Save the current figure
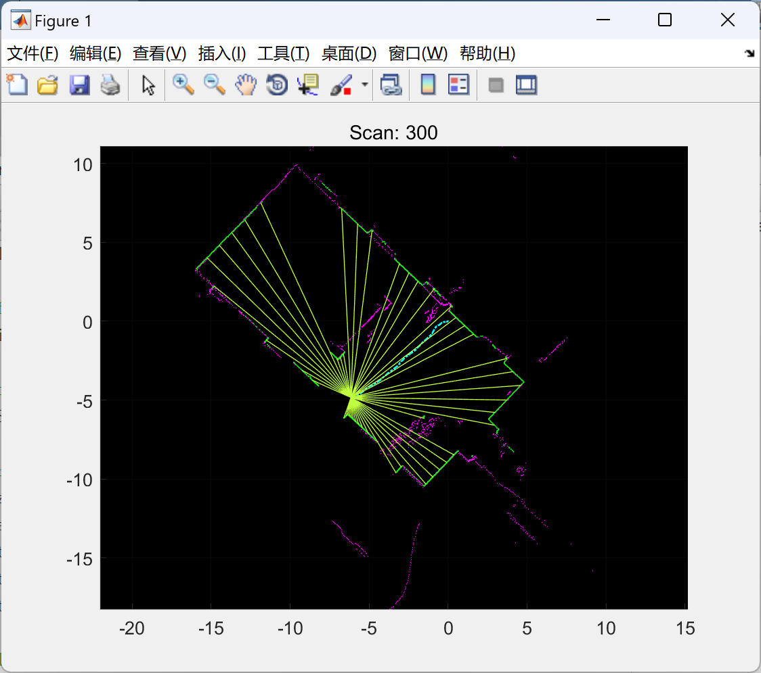Screen dimensions: 761x673 pyautogui.click(x=79, y=85)
